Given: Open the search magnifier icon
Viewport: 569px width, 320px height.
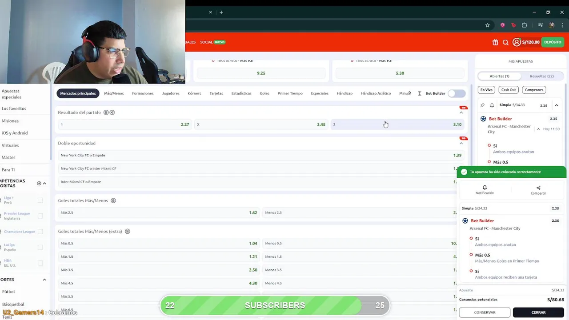Looking at the screenshot, I should [x=505, y=42].
